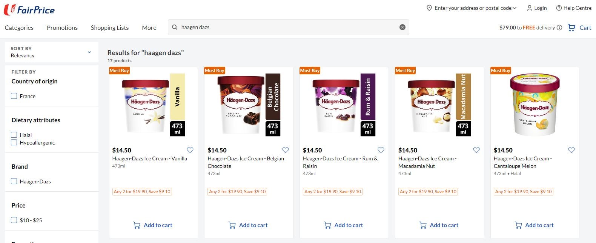This screenshot has height=243, width=596.
Task: Add Rum & Raisin to cart
Action: pos(344,225)
